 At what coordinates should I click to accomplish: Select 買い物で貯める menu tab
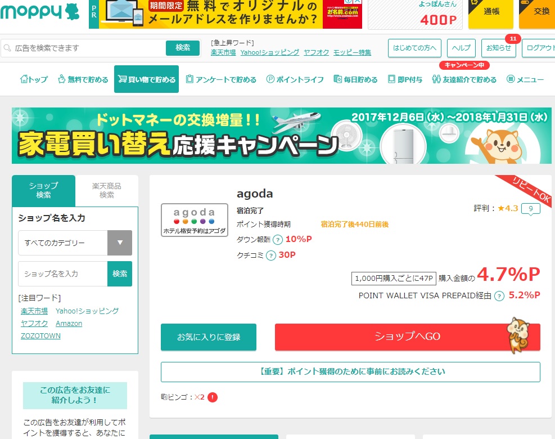click(x=147, y=79)
